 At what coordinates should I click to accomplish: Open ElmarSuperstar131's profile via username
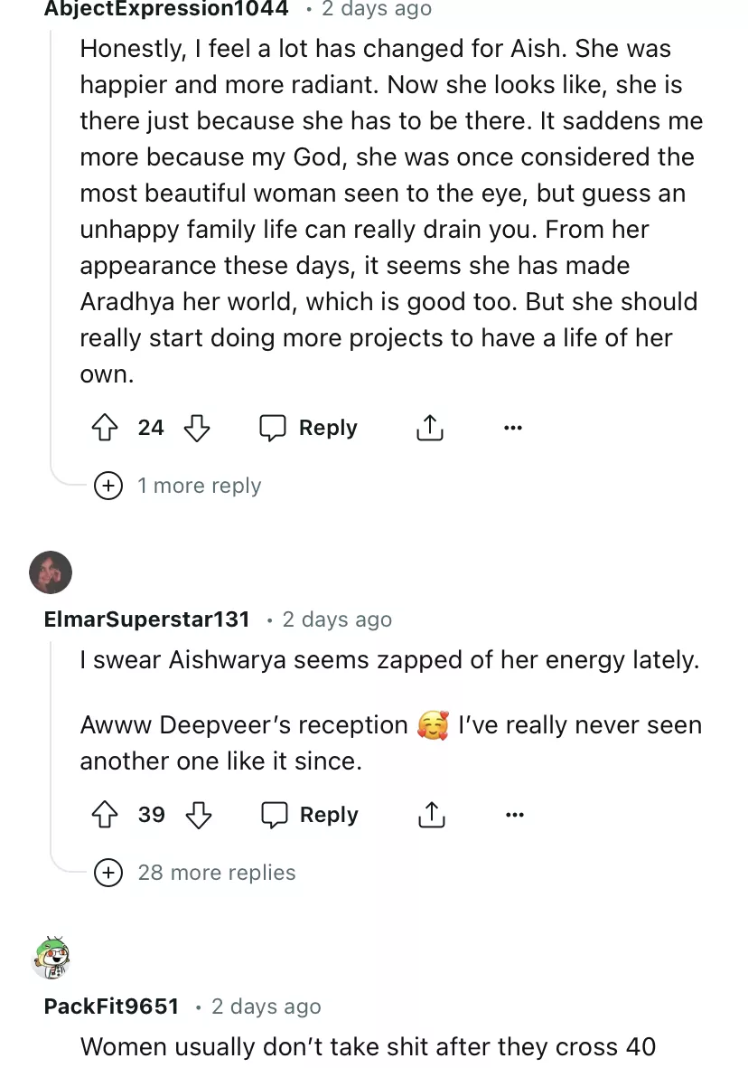coord(146,619)
